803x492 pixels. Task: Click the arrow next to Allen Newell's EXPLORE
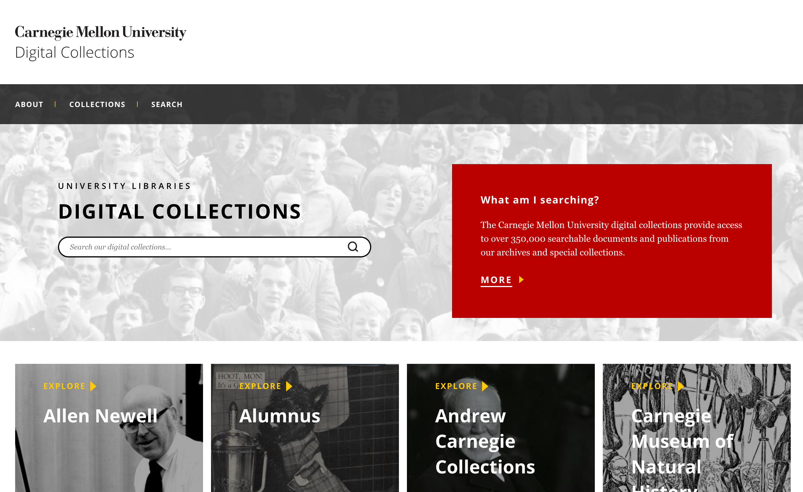[93, 386]
